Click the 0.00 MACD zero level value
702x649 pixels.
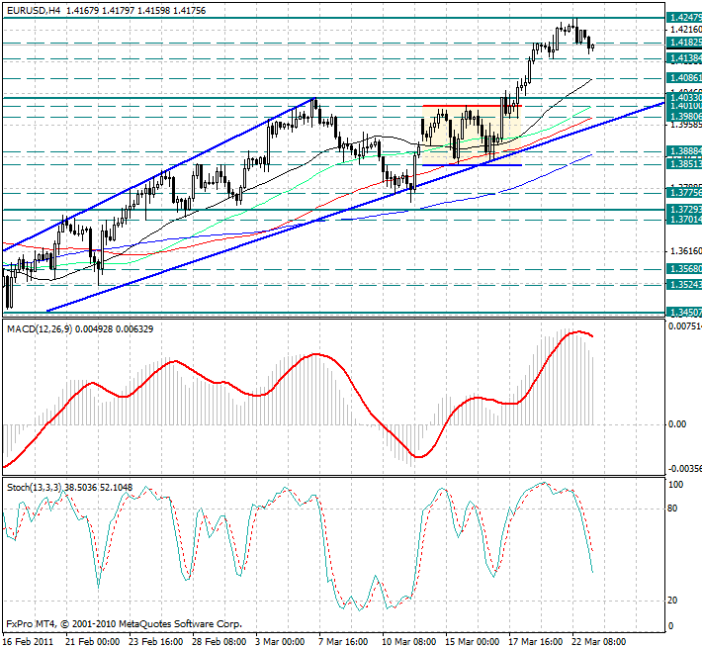point(677,424)
